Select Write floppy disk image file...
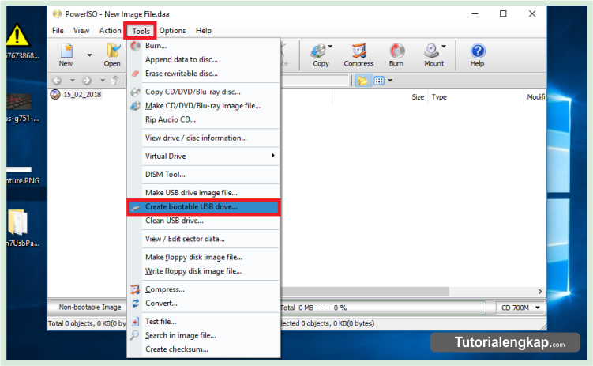Viewport: 593px width, 366px height. click(204, 271)
